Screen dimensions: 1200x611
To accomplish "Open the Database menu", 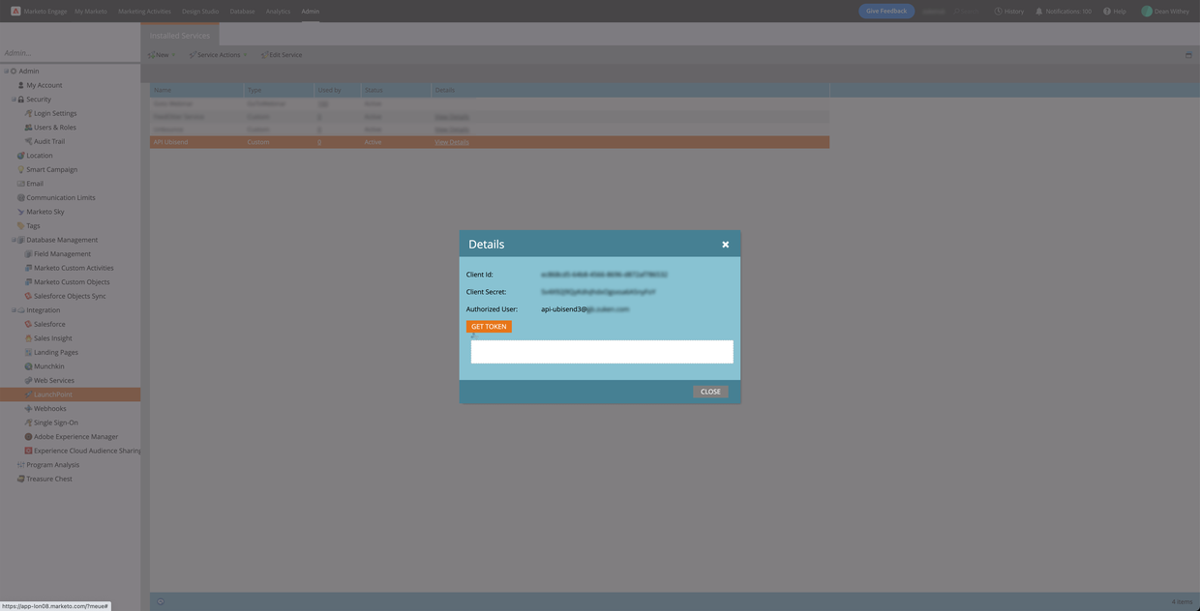I will [x=242, y=12].
